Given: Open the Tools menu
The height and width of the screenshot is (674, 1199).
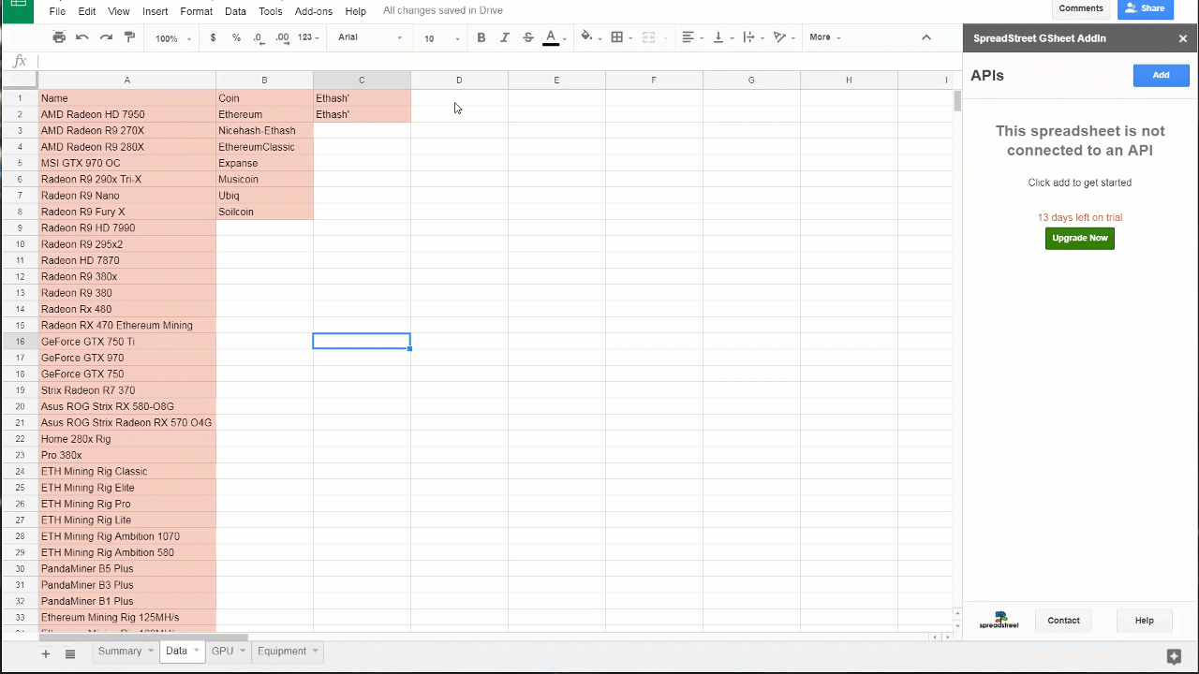Looking at the screenshot, I should [271, 11].
